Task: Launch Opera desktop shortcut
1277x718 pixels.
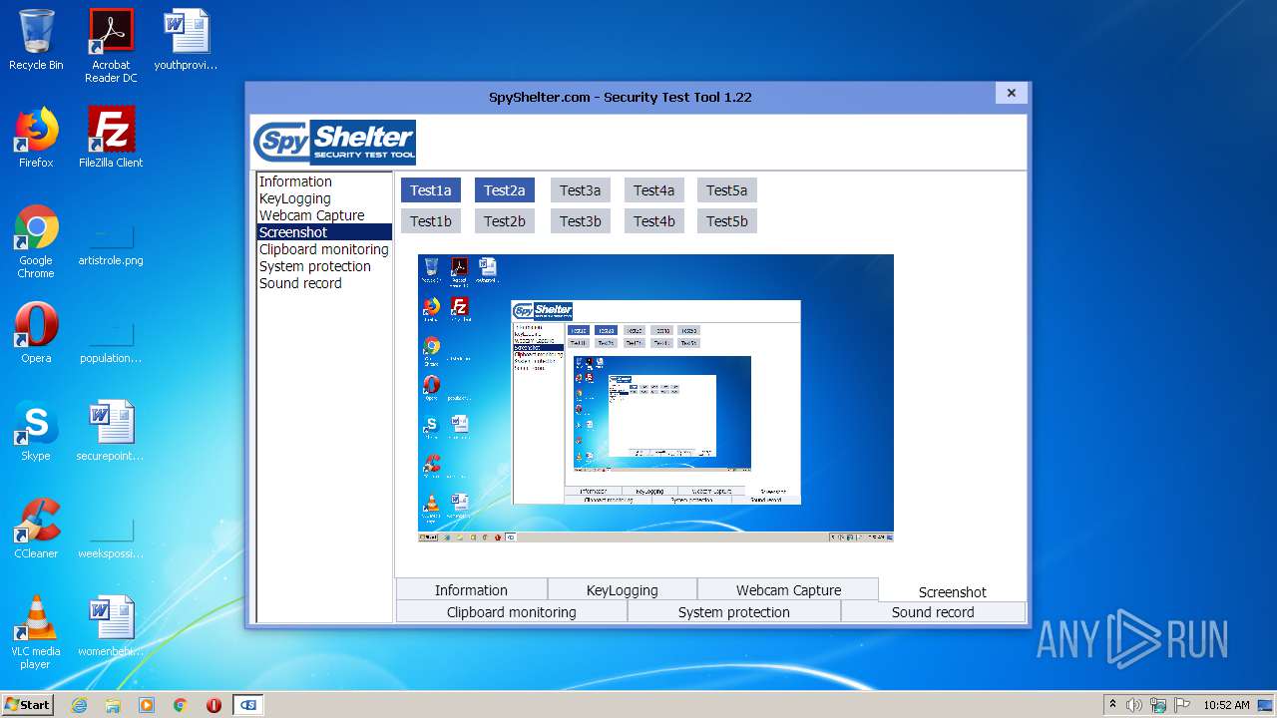Action: 36,333
